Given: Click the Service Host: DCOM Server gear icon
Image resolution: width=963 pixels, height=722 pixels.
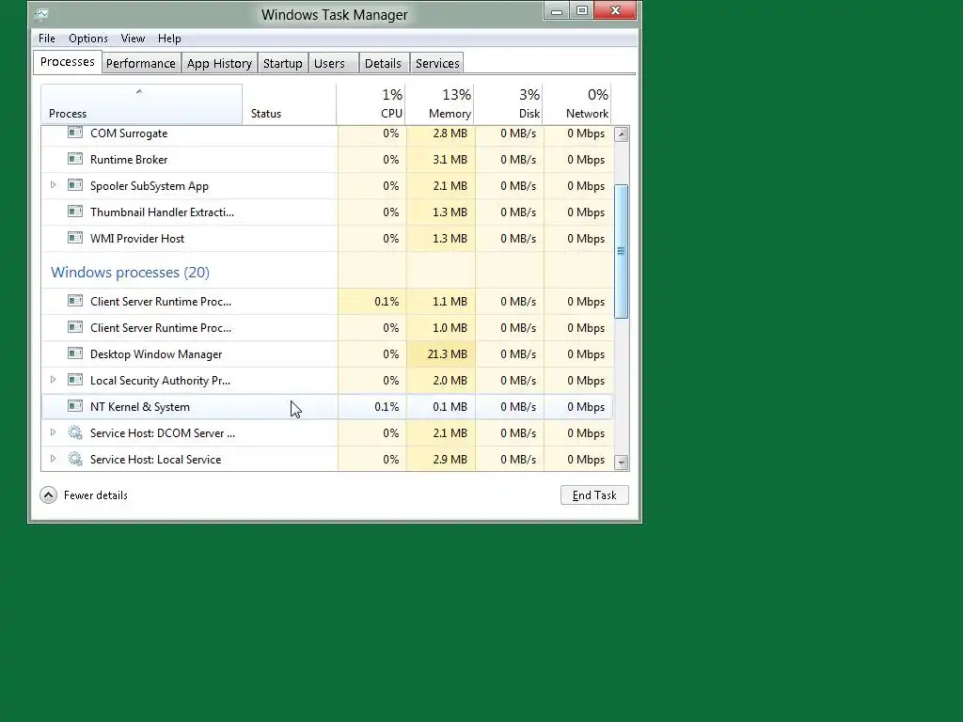Looking at the screenshot, I should (x=75, y=432).
